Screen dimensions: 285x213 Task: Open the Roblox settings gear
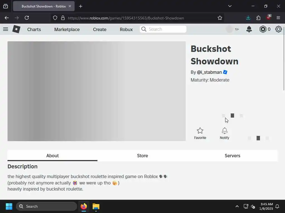pos(278,29)
